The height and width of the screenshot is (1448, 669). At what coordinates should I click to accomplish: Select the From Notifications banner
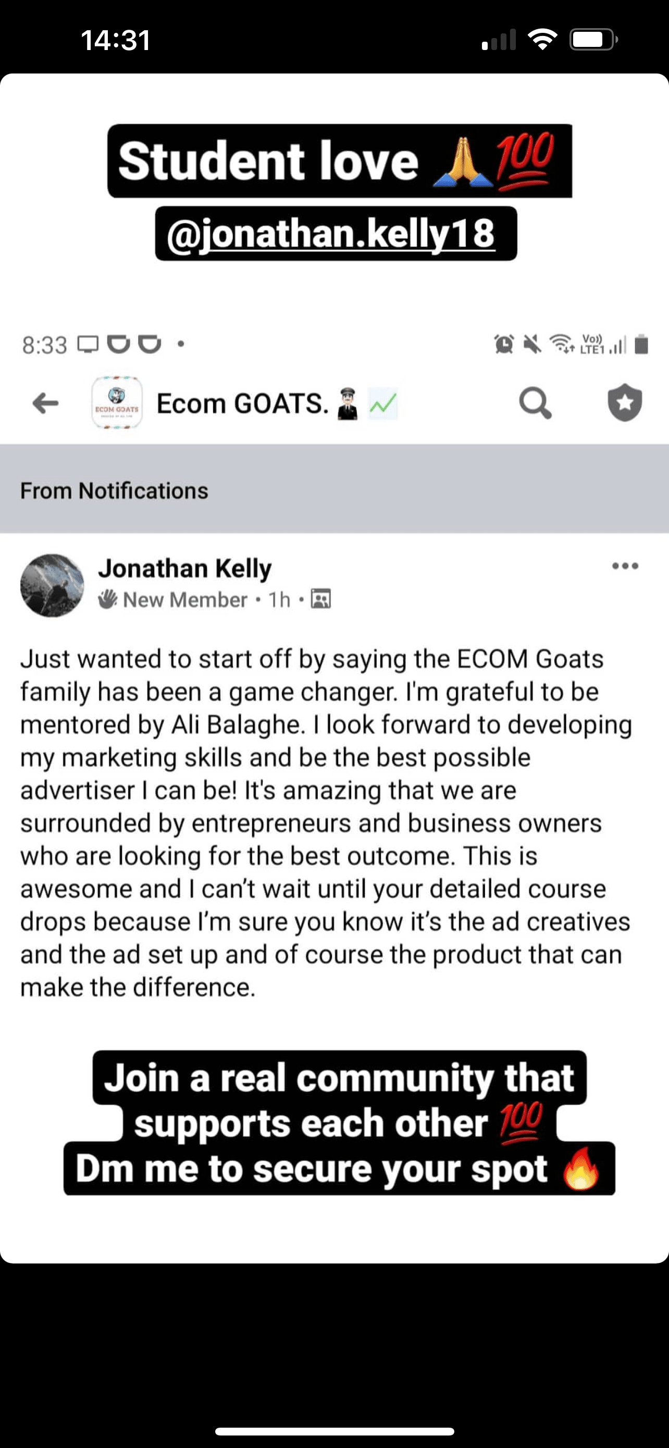pyautogui.click(x=334, y=490)
